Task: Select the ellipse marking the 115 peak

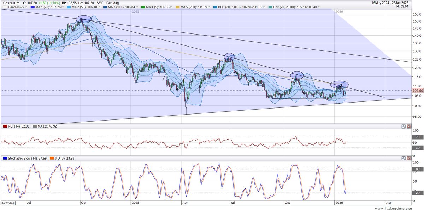Action: pos(297,75)
